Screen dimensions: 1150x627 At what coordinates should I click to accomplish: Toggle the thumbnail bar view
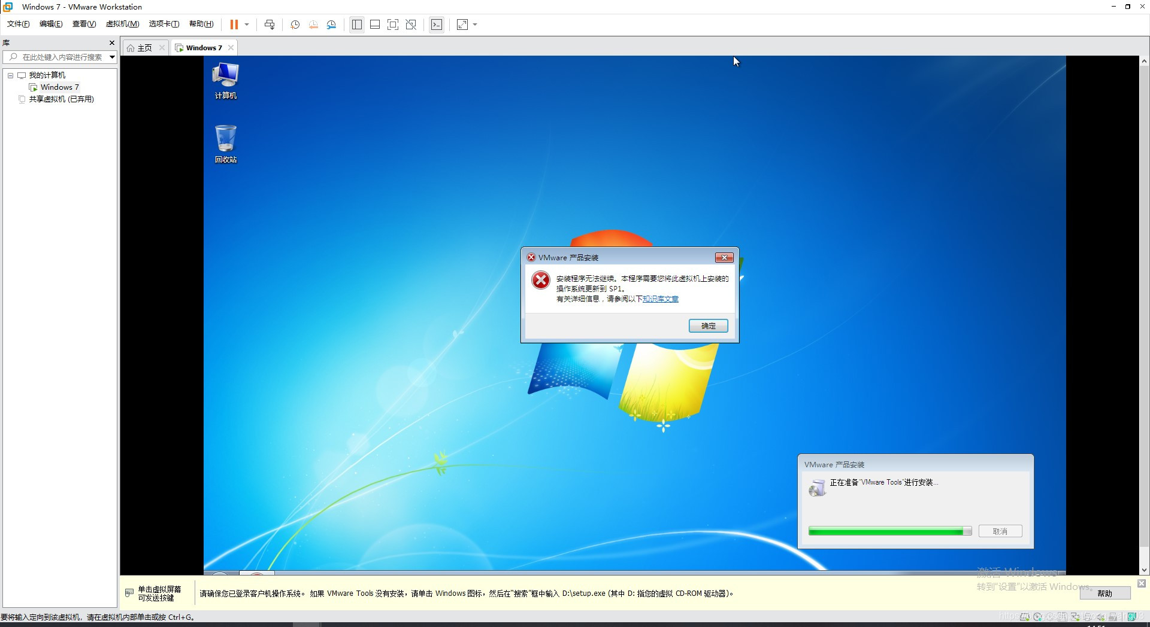375,25
